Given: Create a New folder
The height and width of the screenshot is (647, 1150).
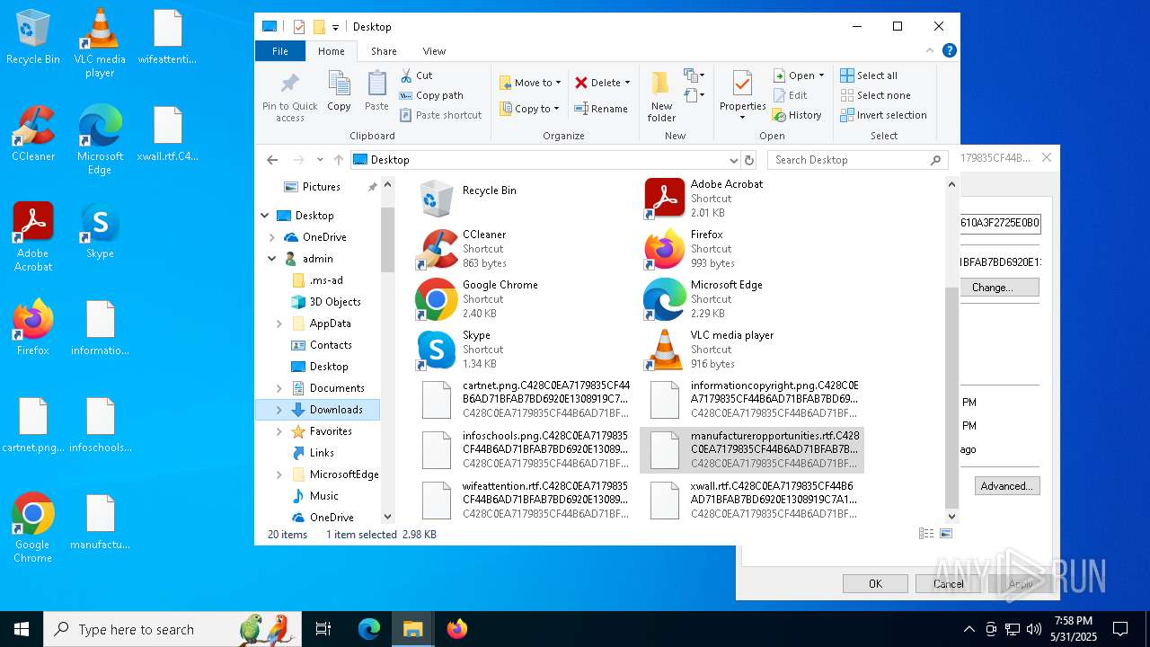Looking at the screenshot, I should click(x=661, y=97).
